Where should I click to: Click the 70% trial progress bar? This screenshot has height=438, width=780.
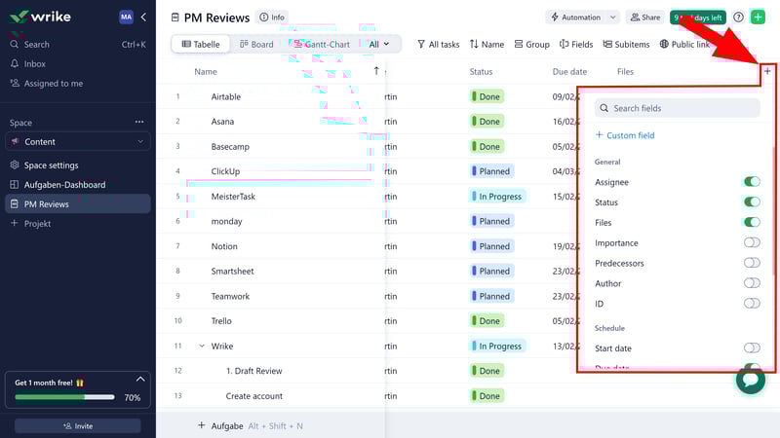(64, 397)
